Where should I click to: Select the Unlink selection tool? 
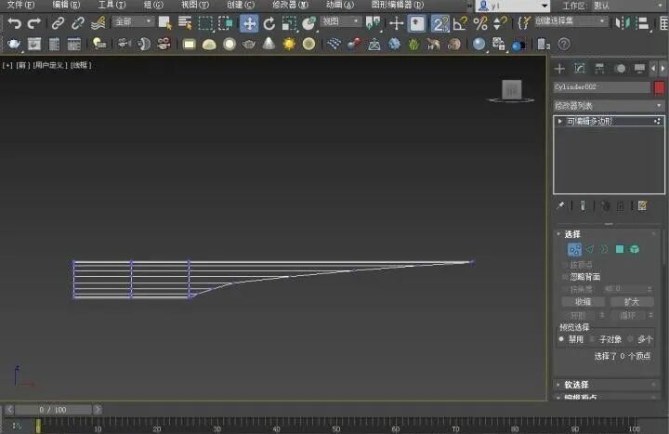pos(78,23)
